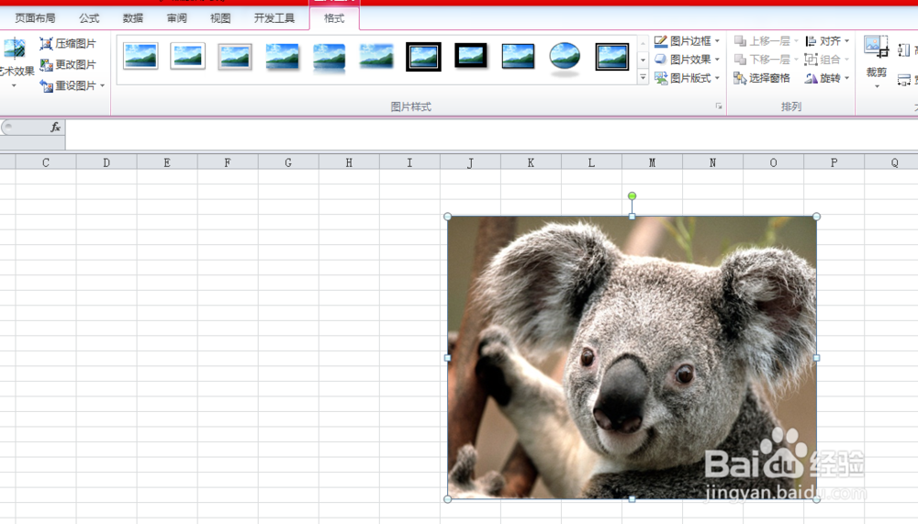
Task: Click the picture's top-left corner handle
Action: [448, 217]
